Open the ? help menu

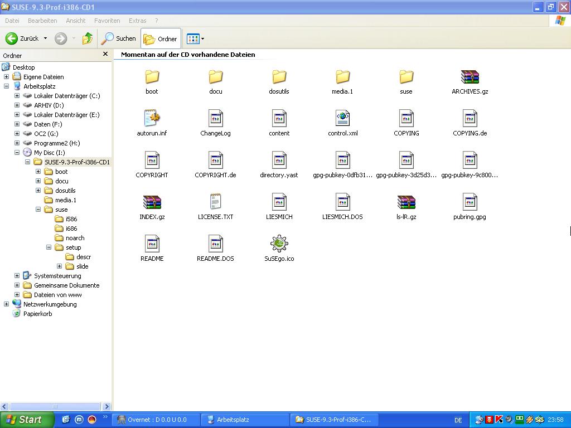pos(157,21)
